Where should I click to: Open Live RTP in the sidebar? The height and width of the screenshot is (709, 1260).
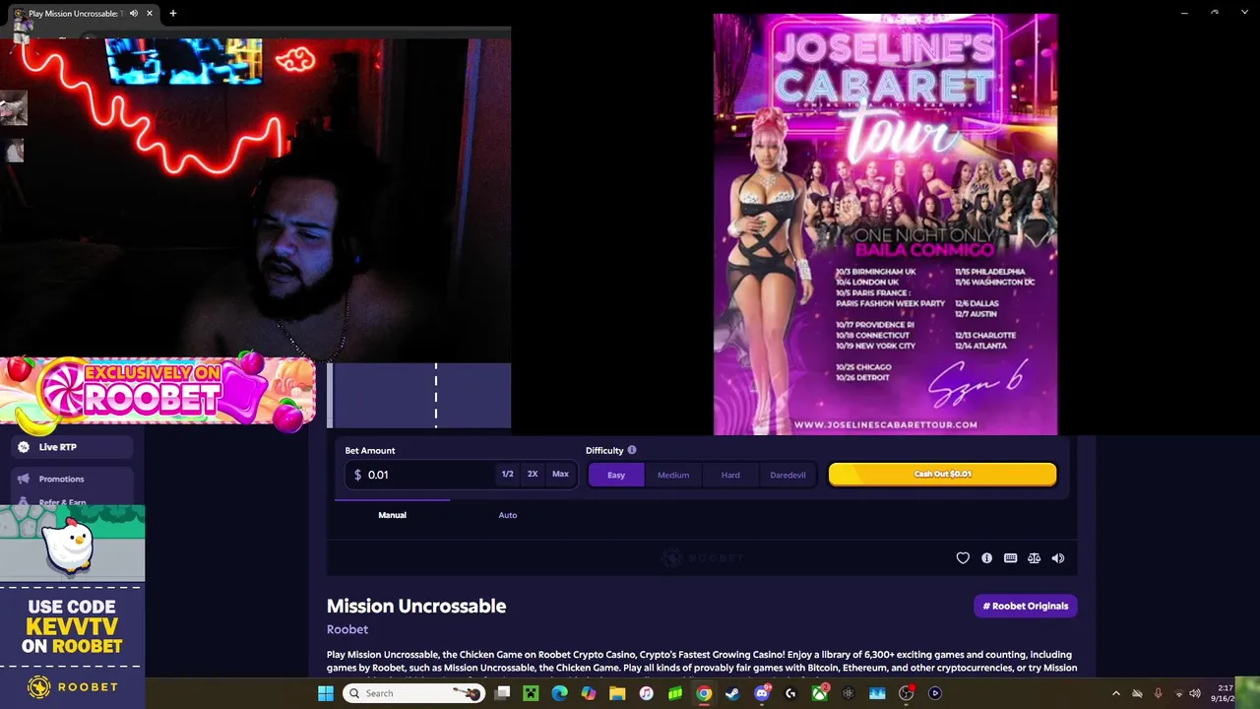coord(71,447)
